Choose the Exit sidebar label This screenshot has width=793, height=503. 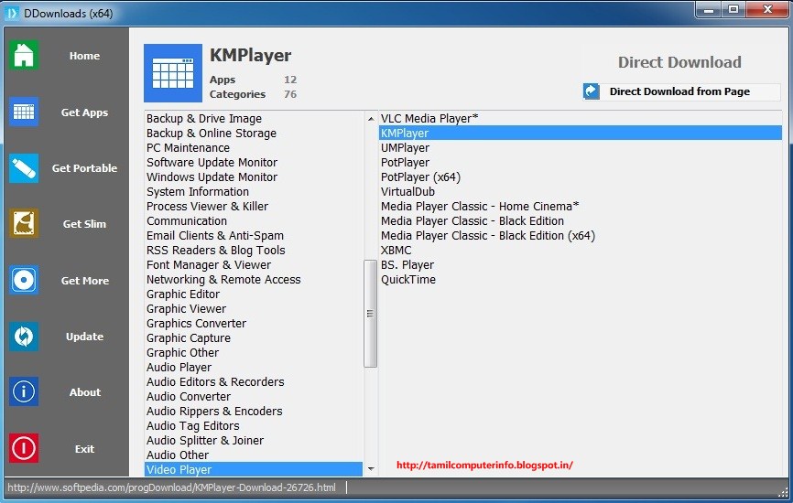(x=84, y=448)
